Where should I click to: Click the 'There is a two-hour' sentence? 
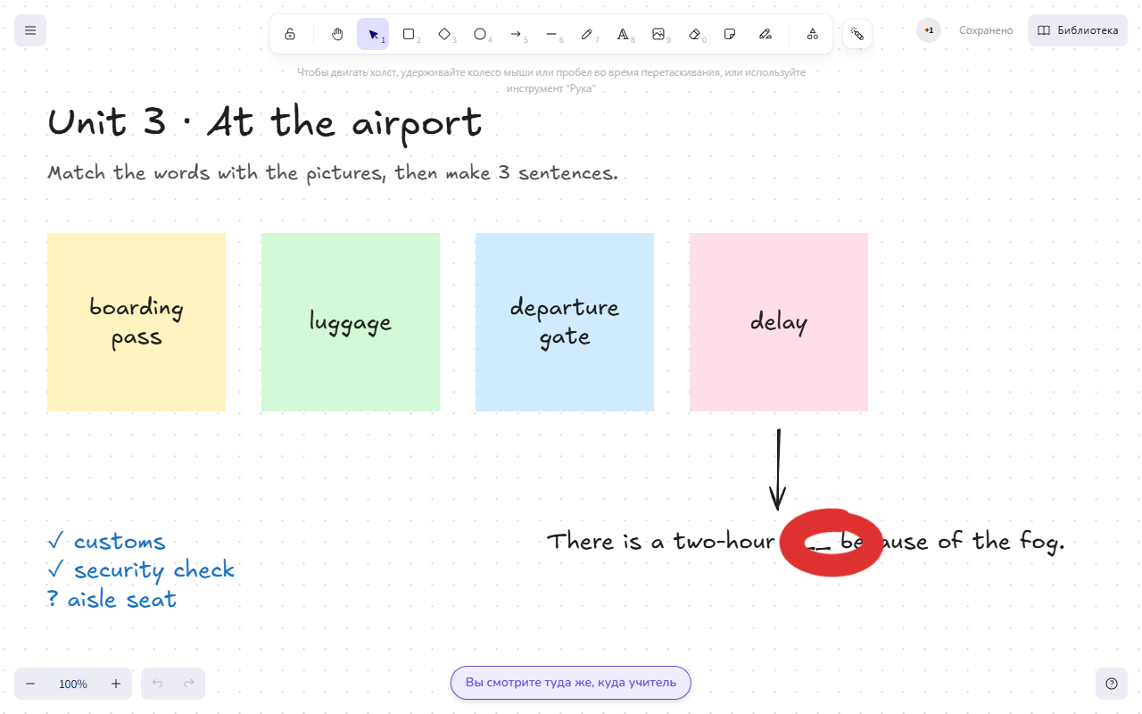click(x=806, y=542)
